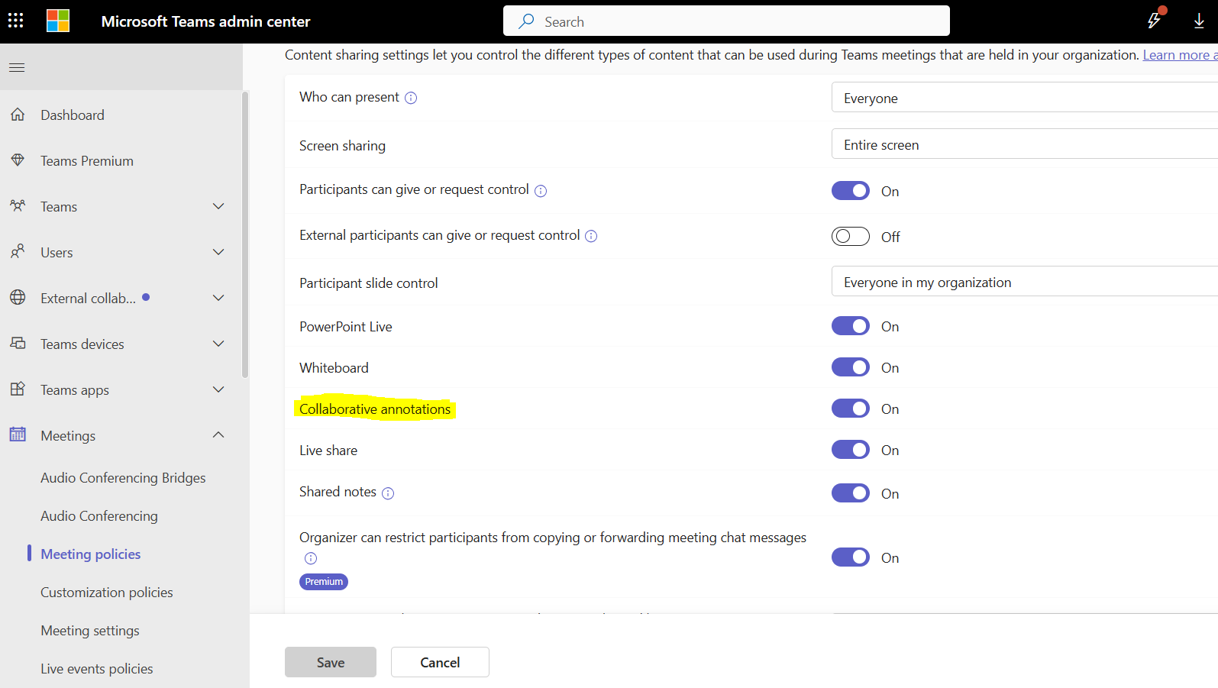Expand External collaboration chevron
This screenshot has height=688, width=1218.
tap(218, 298)
